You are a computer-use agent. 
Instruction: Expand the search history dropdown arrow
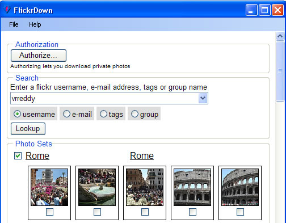203,98
